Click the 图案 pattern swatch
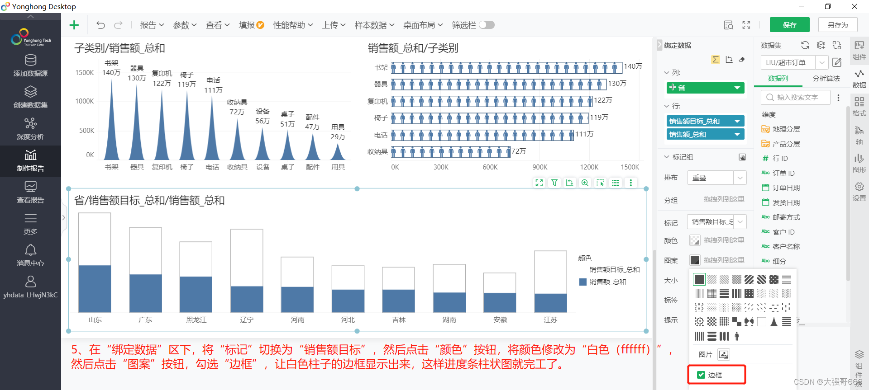This screenshot has height=390, width=869. [x=695, y=260]
